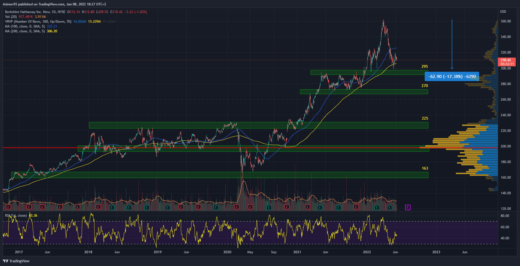The width and height of the screenshot is (520, 266).
Task: Select the 270 support zone label
Action: (x=424, y=86)
